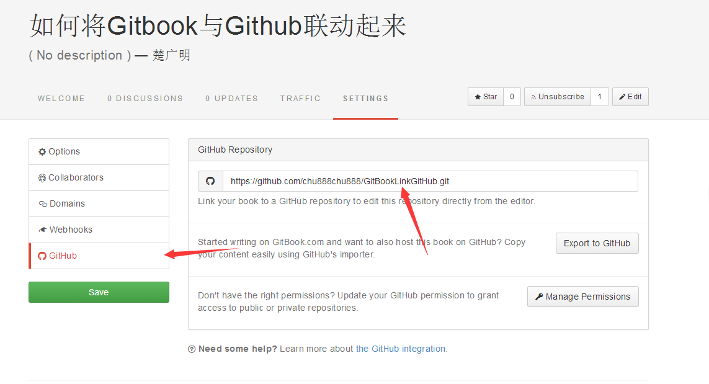Open the 0 Updates tab
Screen dimensions: 709x384
click(231, 98)
